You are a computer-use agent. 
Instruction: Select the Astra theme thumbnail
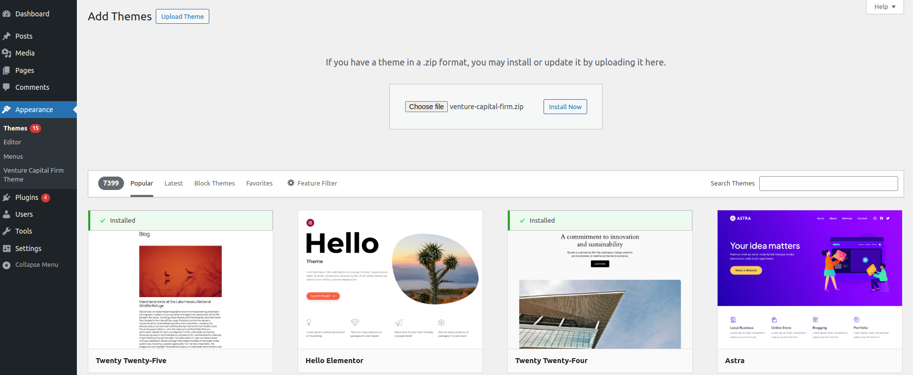tap(809, 279)
